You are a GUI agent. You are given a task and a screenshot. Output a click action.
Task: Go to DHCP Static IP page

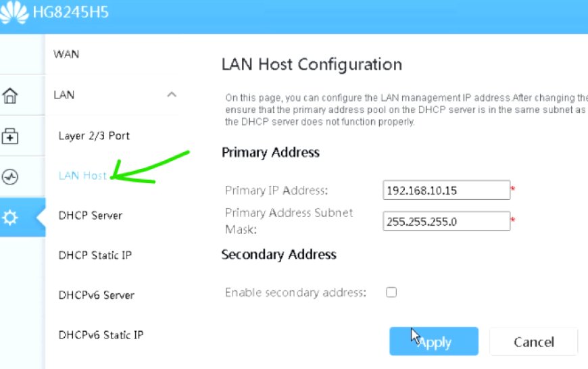(95, 255)
